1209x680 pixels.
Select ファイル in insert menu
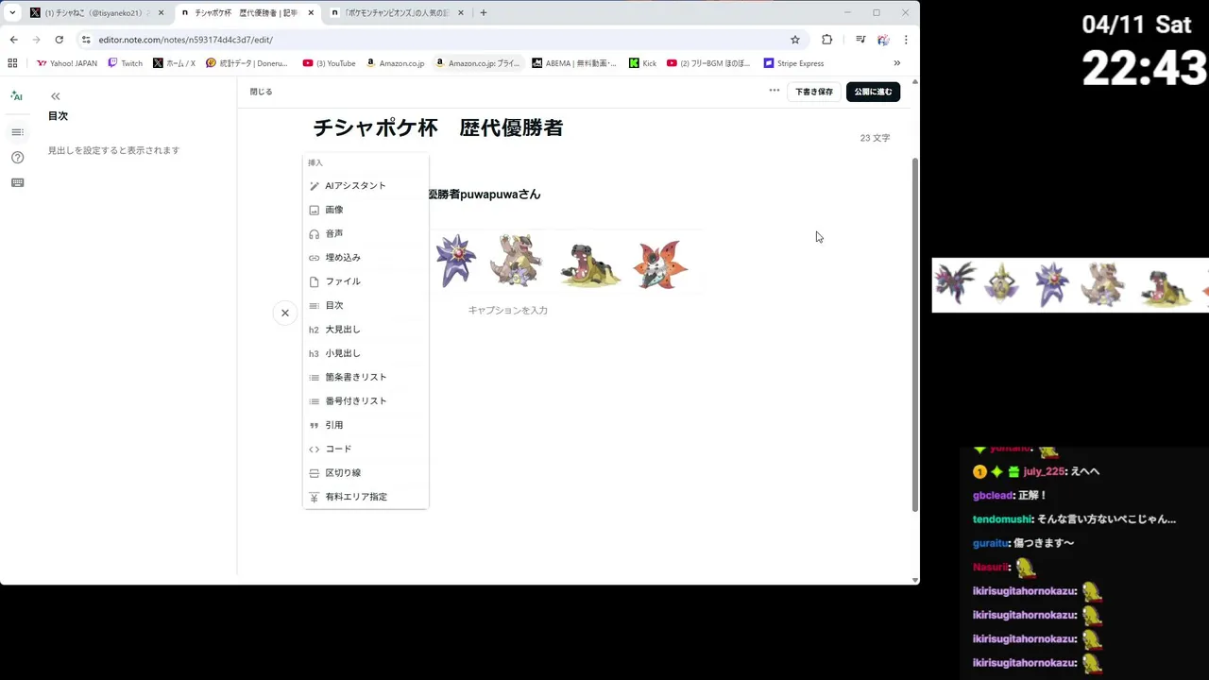tap(366, 281)
